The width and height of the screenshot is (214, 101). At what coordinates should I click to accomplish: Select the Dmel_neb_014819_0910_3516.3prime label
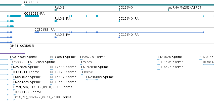43,87
